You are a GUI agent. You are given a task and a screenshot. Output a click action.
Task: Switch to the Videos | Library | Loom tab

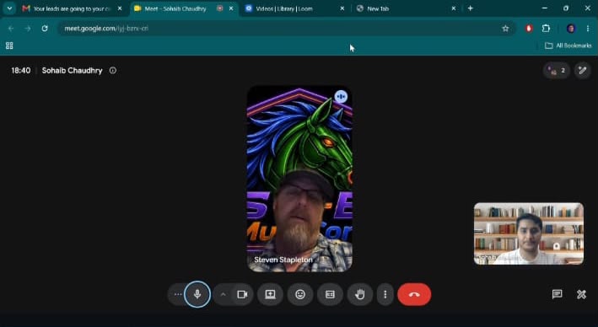coord(283,8)
